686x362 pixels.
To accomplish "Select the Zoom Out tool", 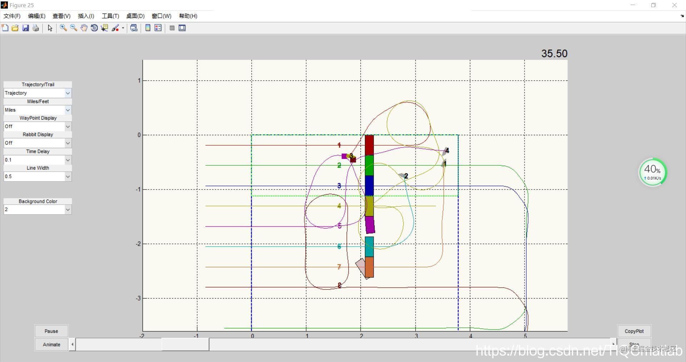I will click(74, 28).
